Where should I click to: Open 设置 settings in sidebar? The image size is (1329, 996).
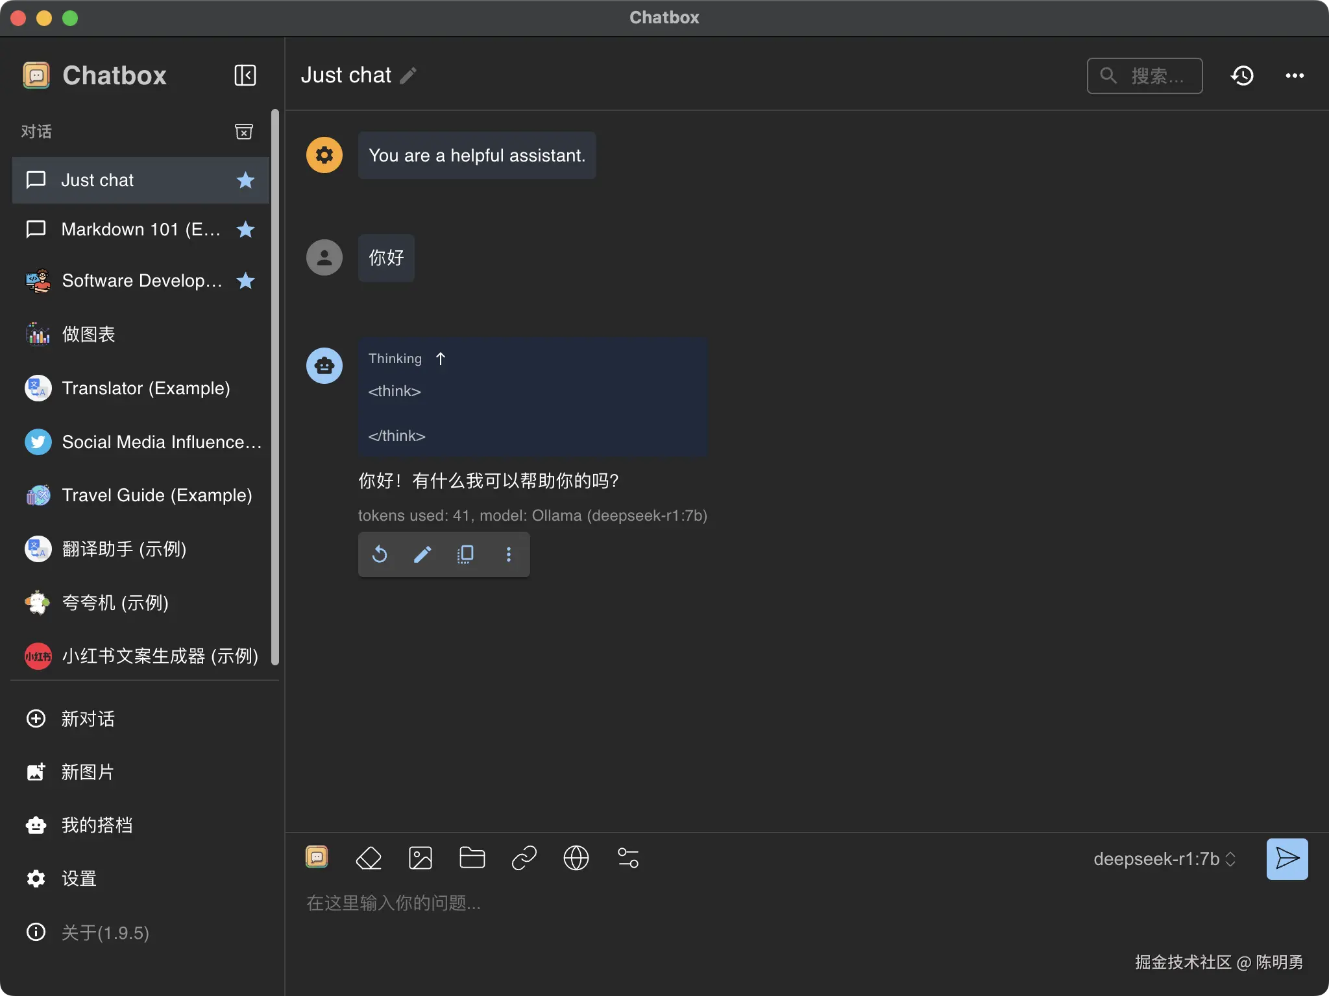coord(78,879)
